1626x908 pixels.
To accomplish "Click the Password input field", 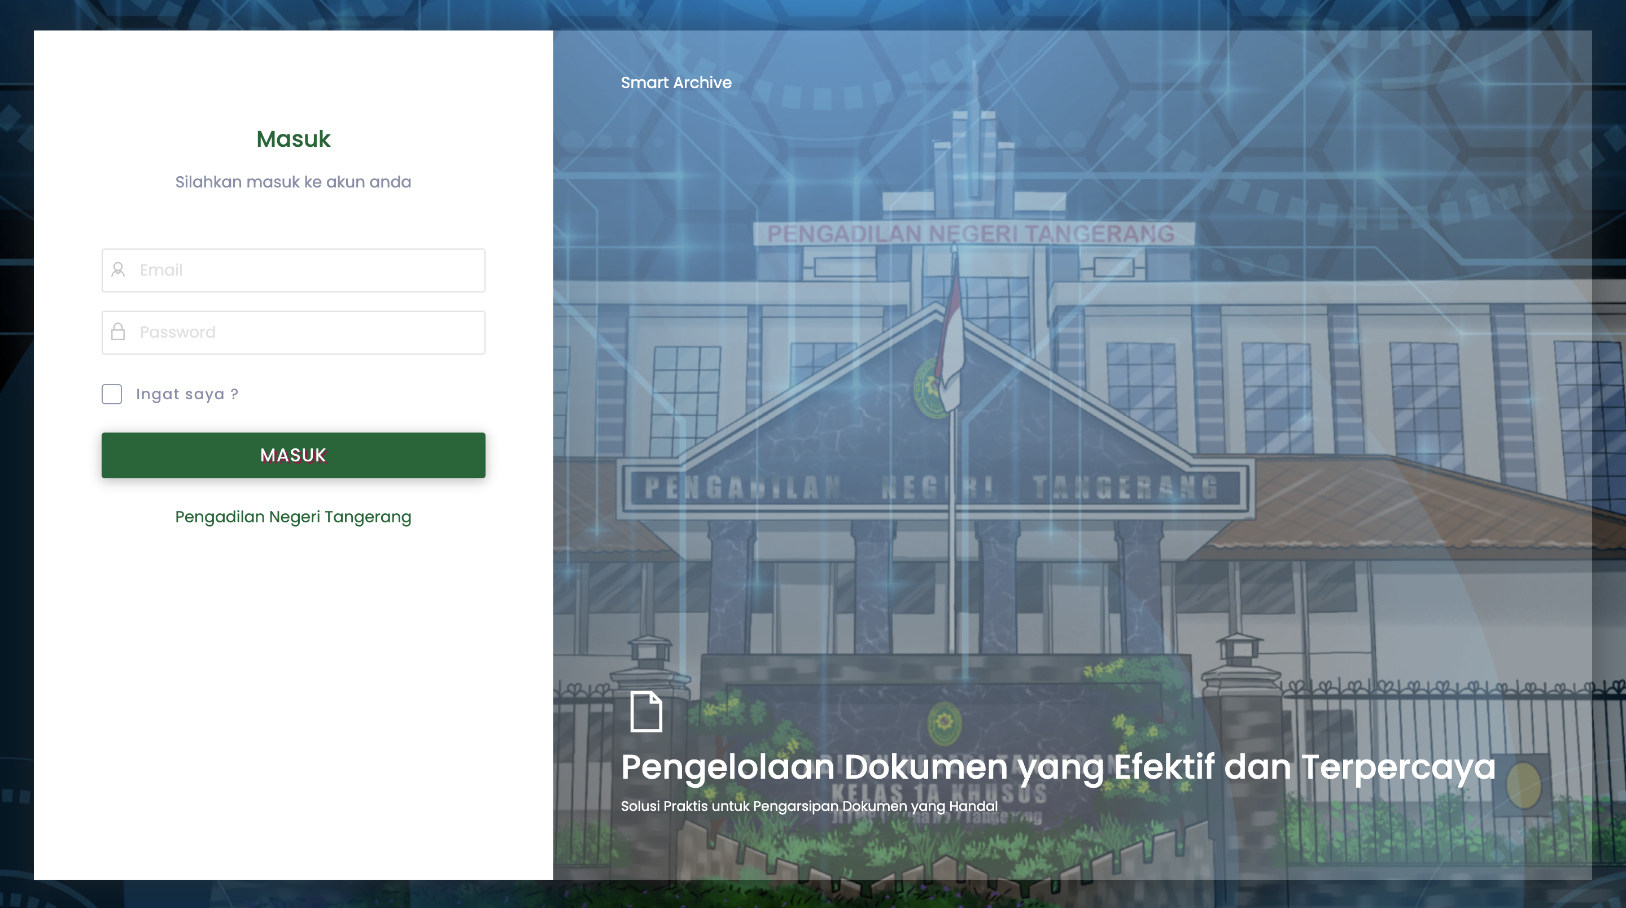I will 293,332.
